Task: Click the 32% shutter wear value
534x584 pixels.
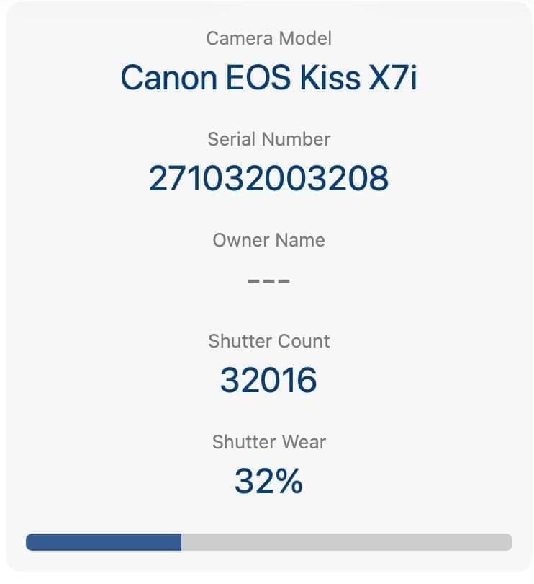Action: [268, 481]
